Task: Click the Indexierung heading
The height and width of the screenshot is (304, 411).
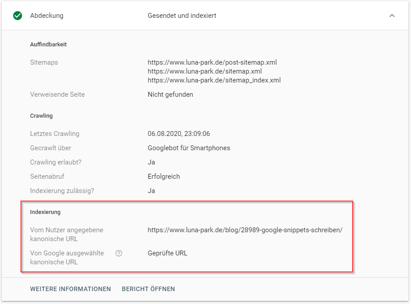Action: point(45,212)
